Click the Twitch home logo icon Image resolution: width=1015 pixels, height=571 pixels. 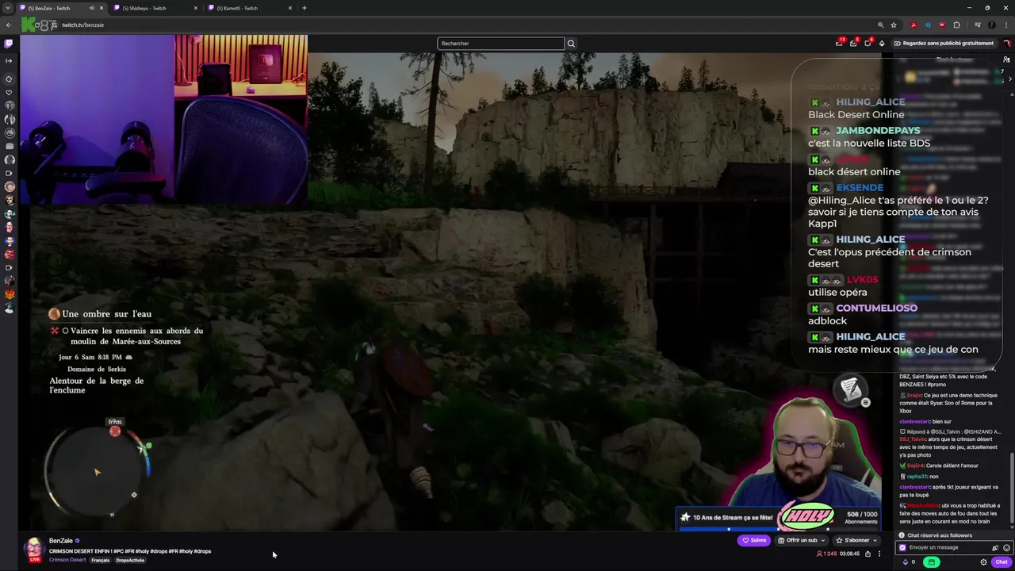click(9, 44)
